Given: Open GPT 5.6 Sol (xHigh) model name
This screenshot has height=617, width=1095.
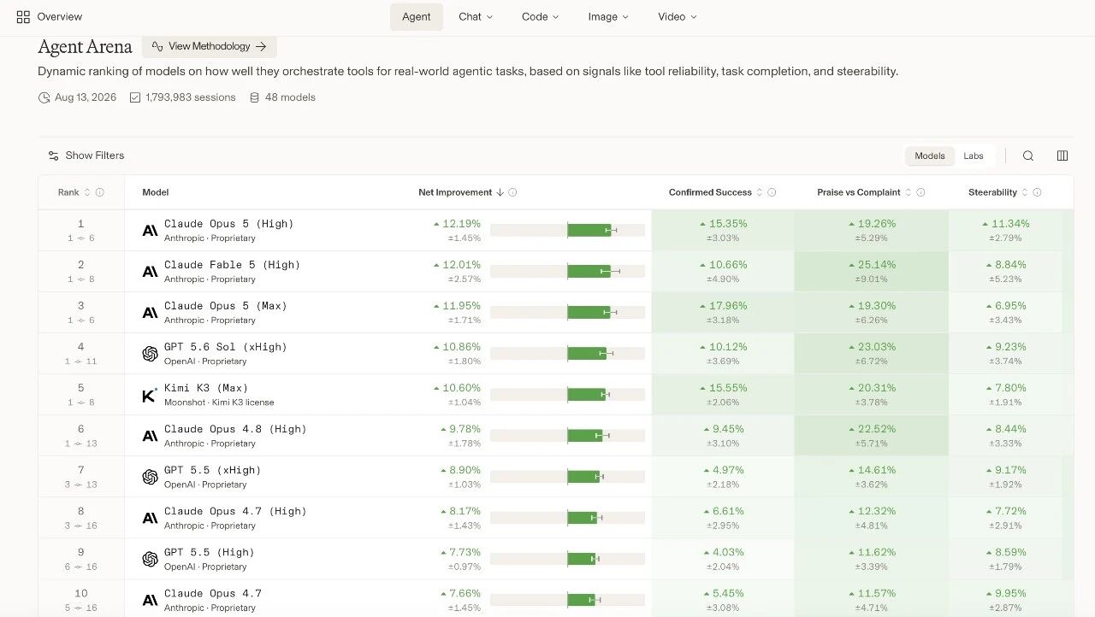Looking at the screenshot, I should [x=226, y=347].
